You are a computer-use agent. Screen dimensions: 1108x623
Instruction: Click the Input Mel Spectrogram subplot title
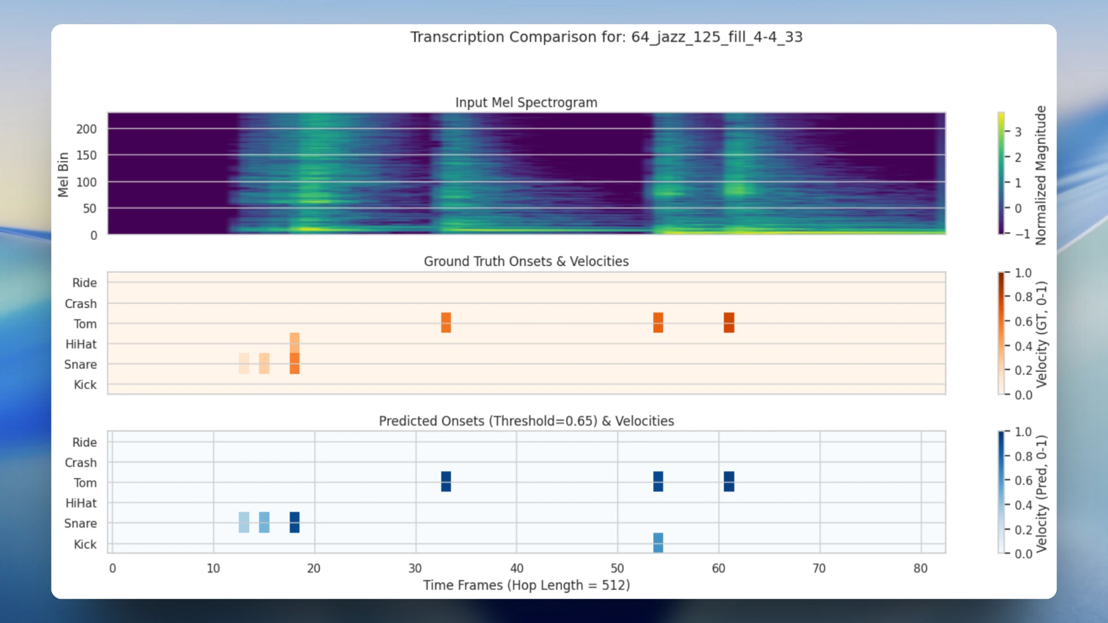point(526,103)
